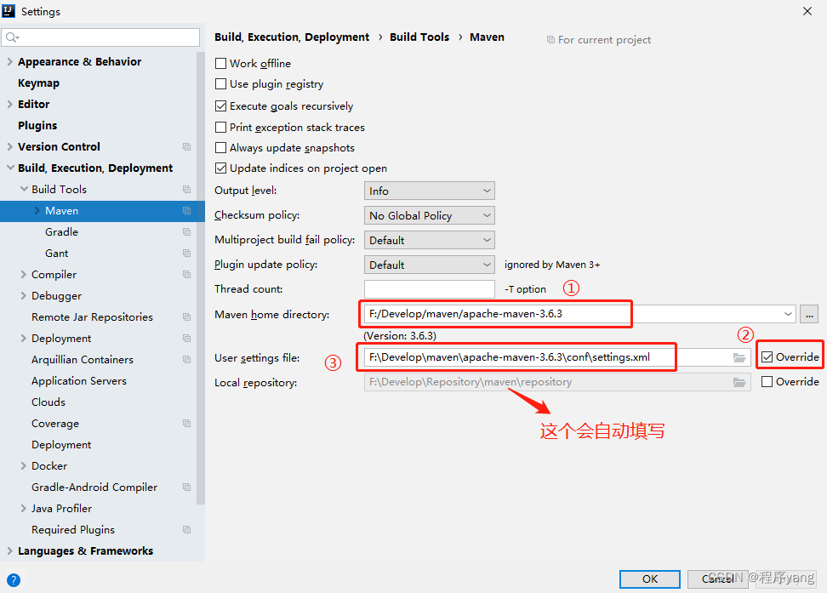Click the small card icon next to Maven
The height and width of the screenshot is (593, 827).
click(x=186, y=210)
